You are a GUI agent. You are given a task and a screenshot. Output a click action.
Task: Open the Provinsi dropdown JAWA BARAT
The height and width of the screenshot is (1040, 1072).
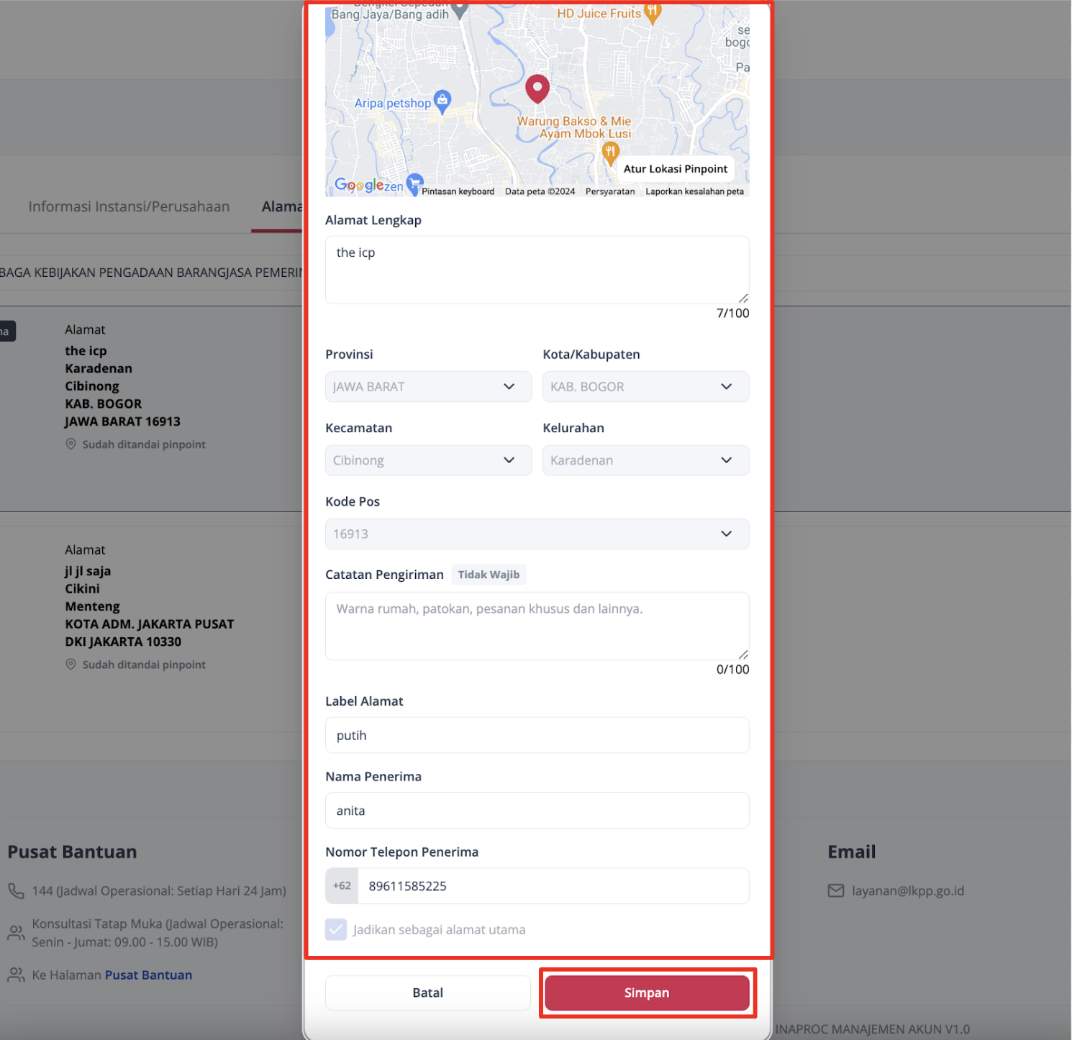coord(428,387)
